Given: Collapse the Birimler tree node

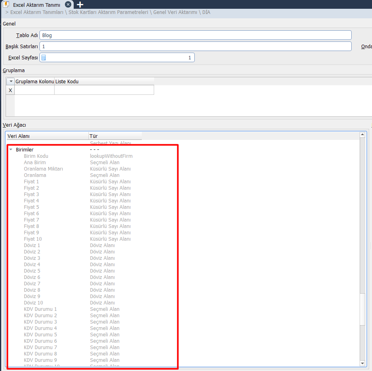Looking at the screenshot, I should click(11, 150).
